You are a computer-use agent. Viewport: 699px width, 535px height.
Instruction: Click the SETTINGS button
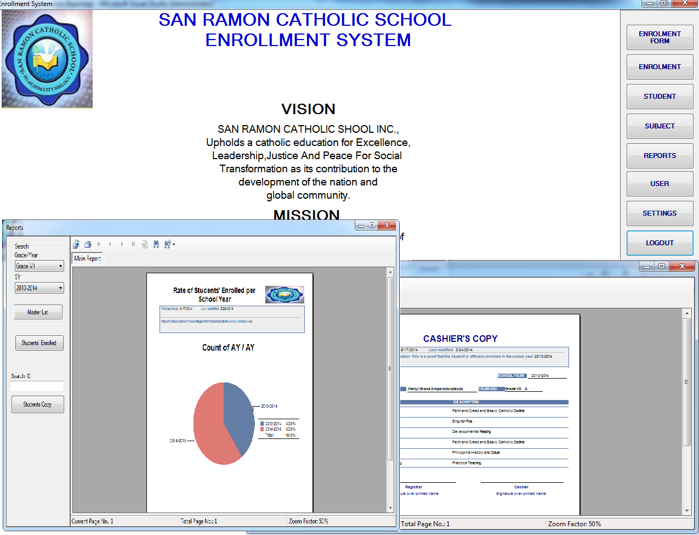point(660,213)
